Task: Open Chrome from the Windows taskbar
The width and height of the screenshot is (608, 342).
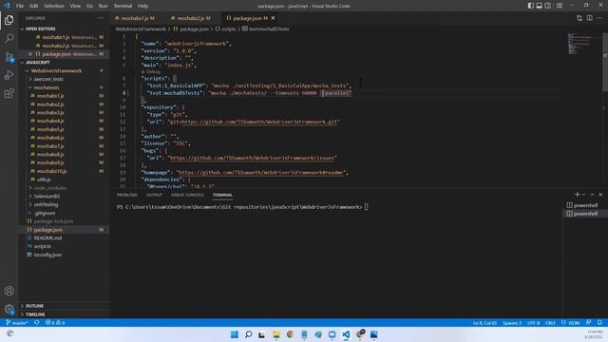Action: click(290, 334)
